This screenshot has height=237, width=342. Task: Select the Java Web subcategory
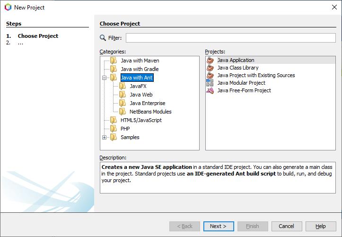(x=141, y=95)
